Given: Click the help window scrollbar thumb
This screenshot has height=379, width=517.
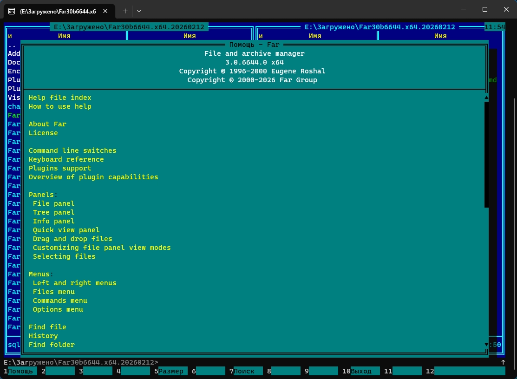Looking at the screenshot, I should [486, 155].
